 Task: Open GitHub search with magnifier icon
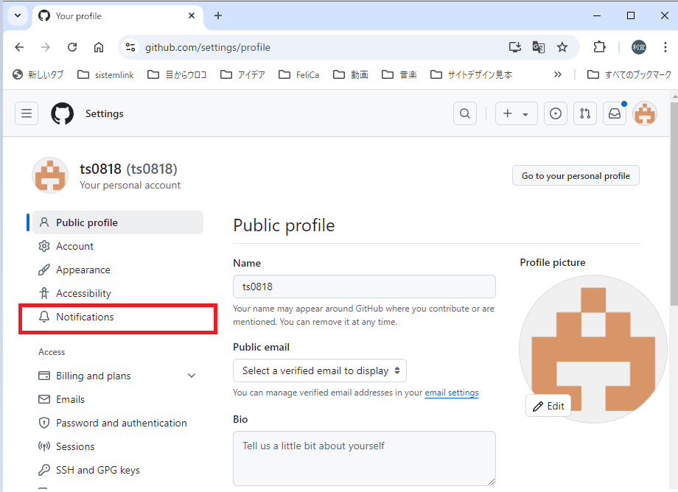click(x=464, y=113)
